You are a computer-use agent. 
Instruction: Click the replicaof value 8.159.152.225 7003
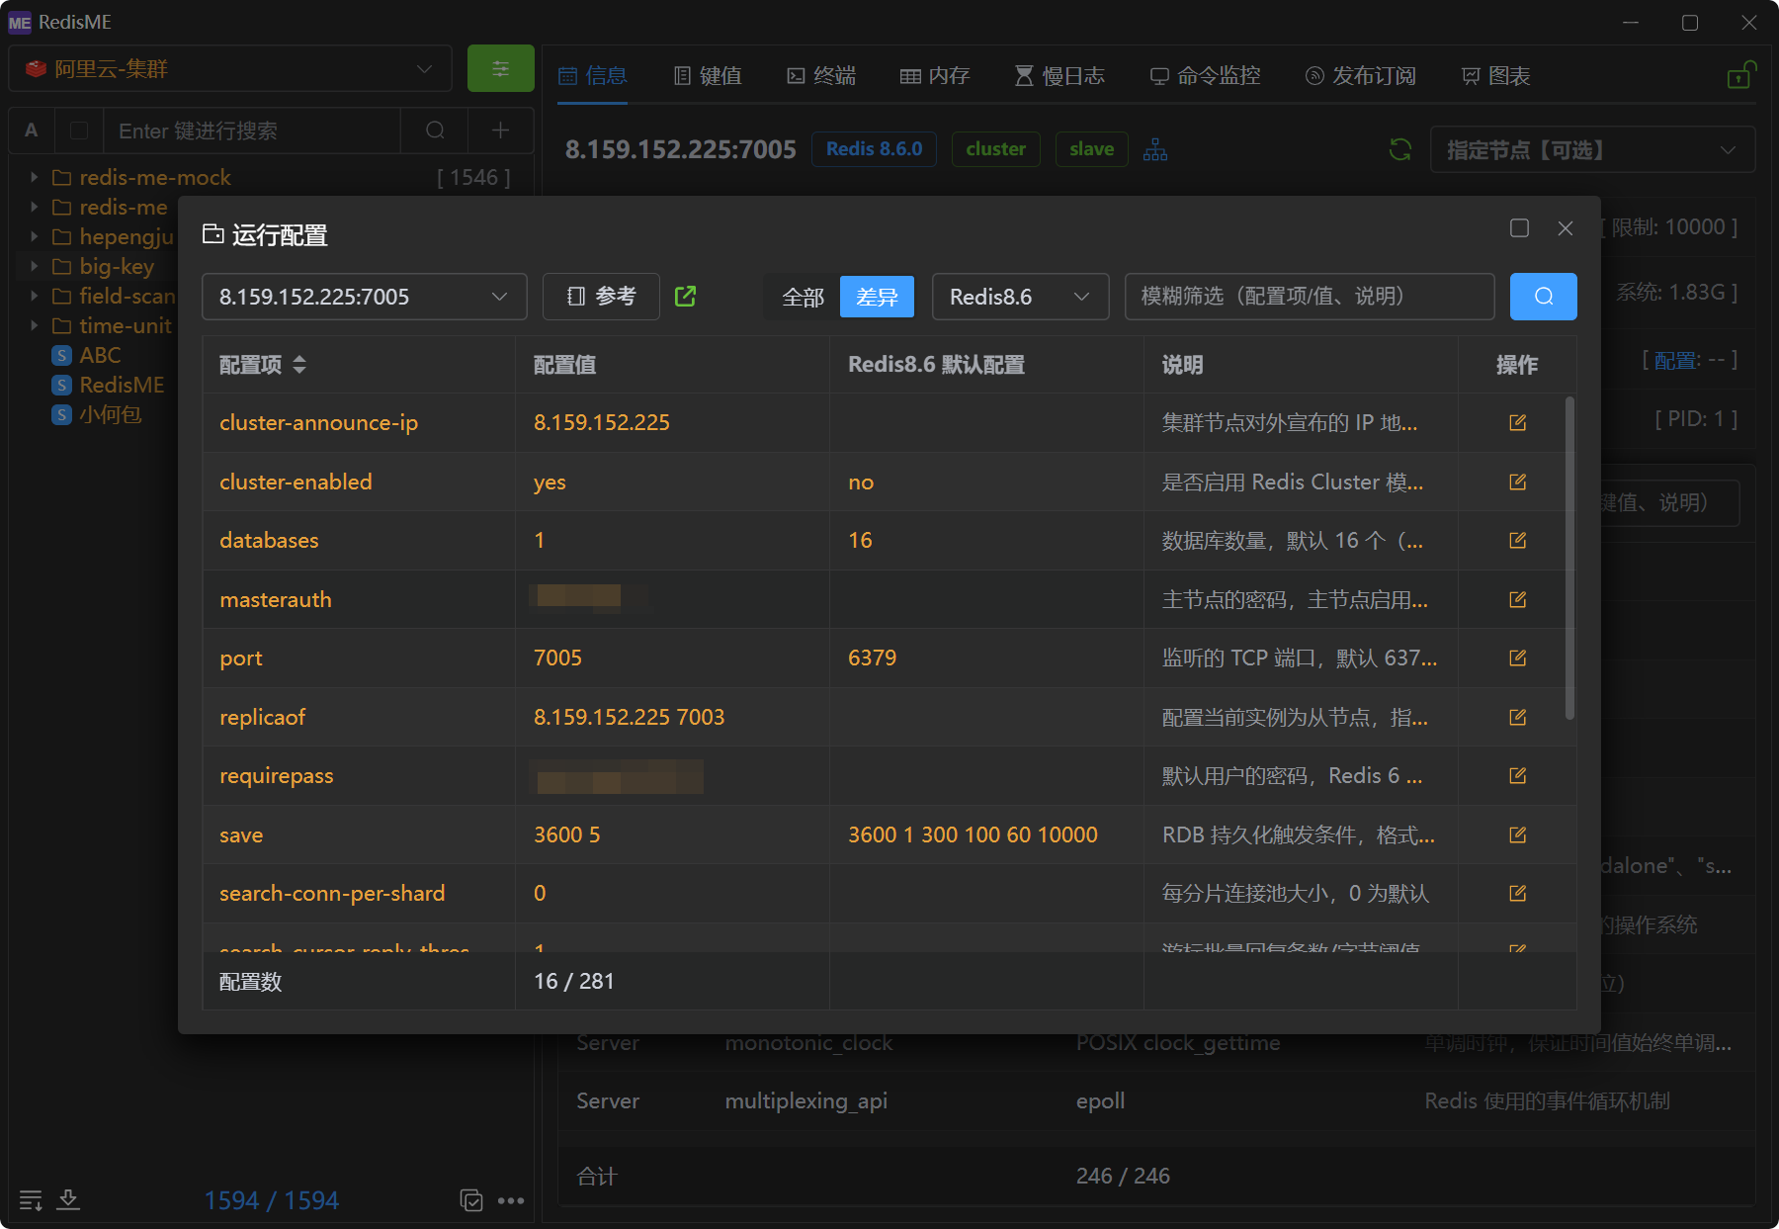630,717
